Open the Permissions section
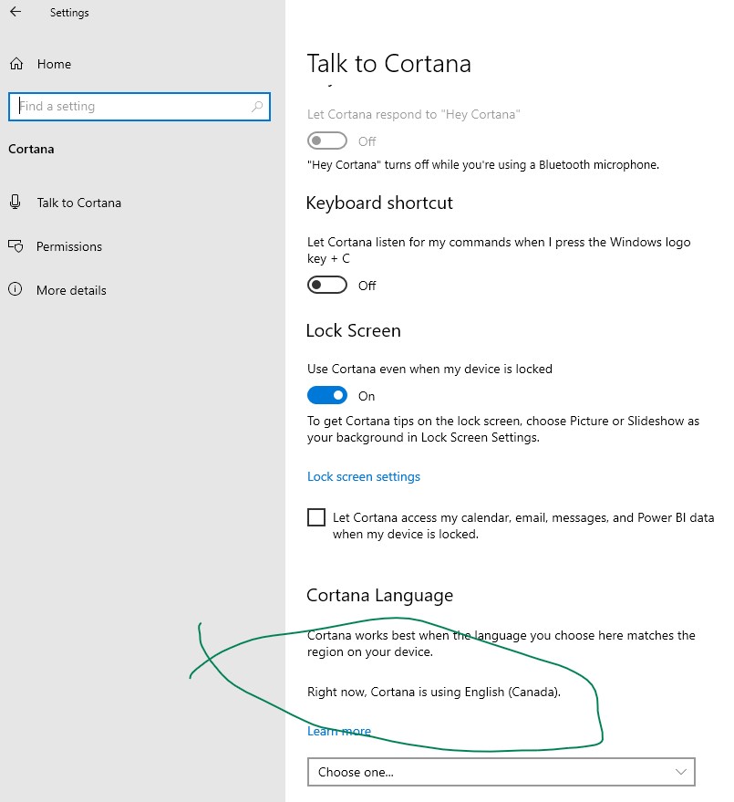The image size is (734, 802). click(x=69, y=246)
